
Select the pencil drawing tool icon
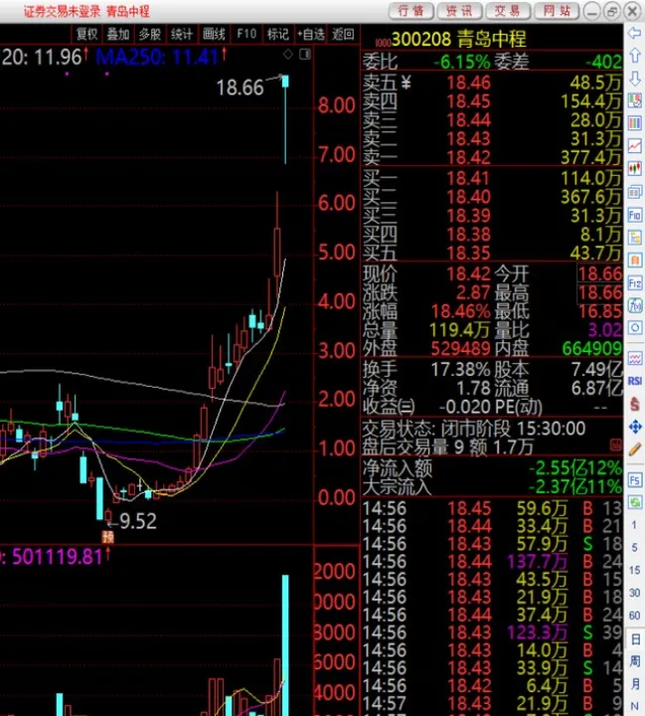pos(634,449)
